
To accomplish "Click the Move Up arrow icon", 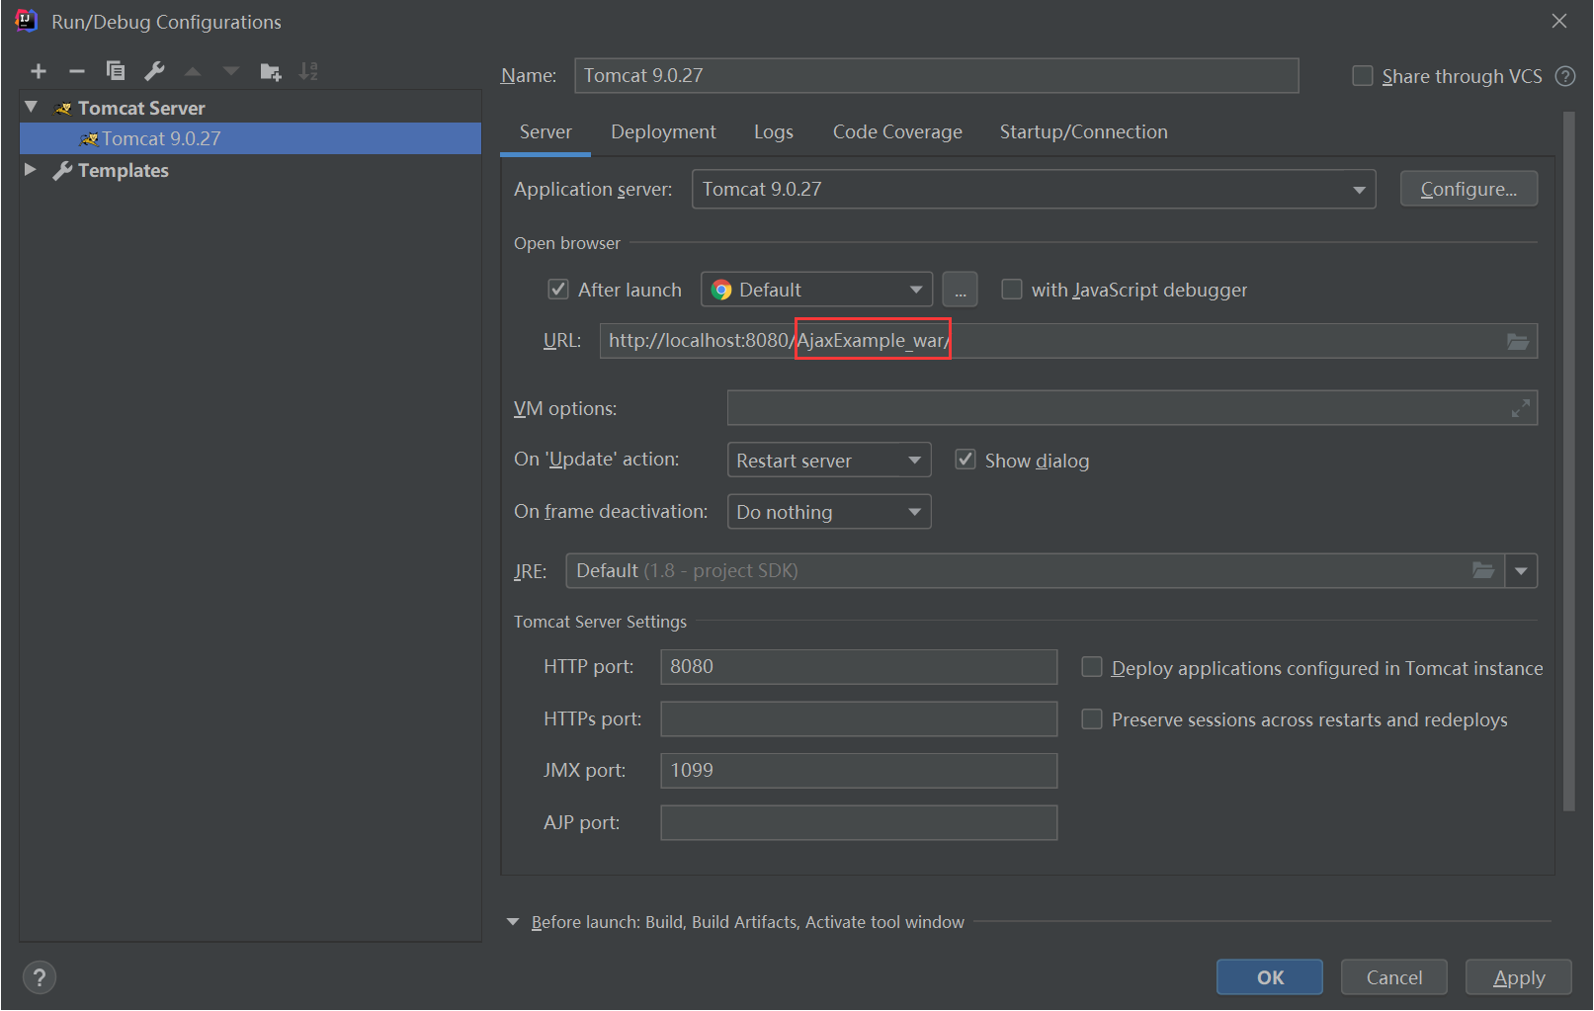I will coord(193,71).
